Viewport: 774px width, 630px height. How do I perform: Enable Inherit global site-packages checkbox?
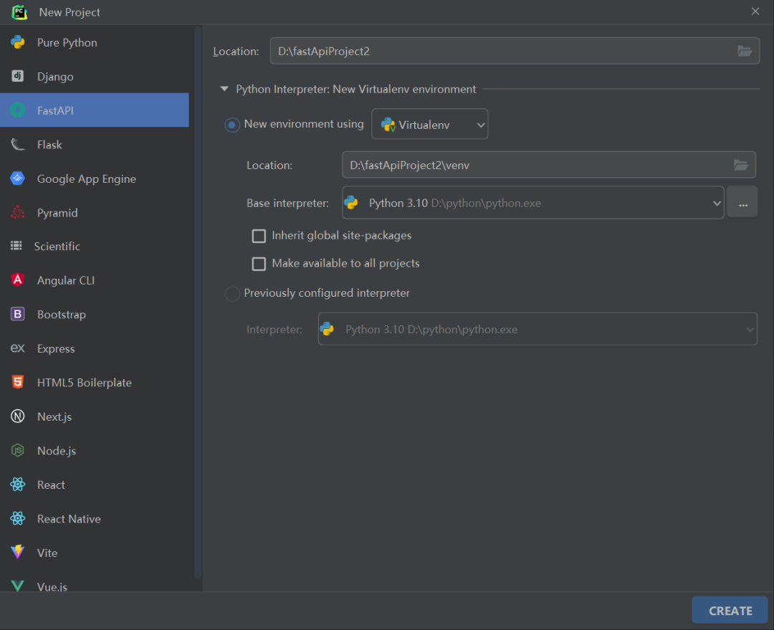pyautogui.click(x=259, y=236)
